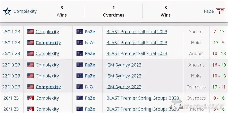This screenshot has height=113, width=228.
Task: Click the US flag in the 7 - 13 row
Action: click(x=30, y=32)
